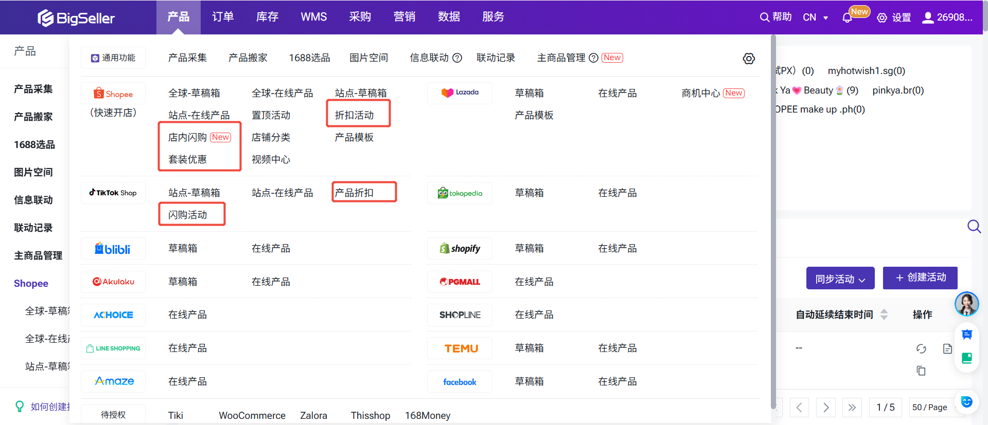988x425 pixels.
Task: Select TikTok Shop 闪购活动 menu entry
Action: click(x=188, y=215)
